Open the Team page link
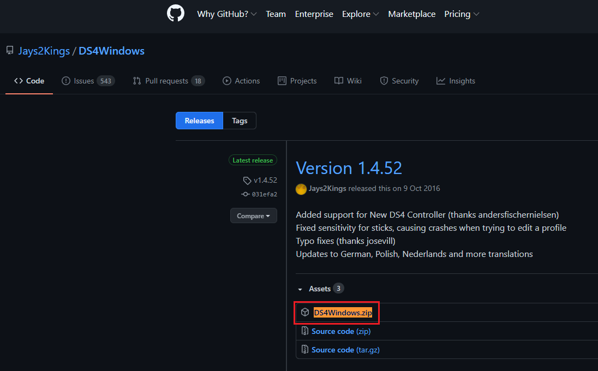Image resolution: width=598 pixels, height=371 pixels. [276, 14]
